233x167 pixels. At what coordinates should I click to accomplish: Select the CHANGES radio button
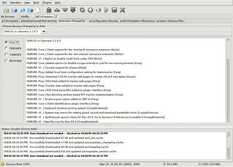(x=6, y=55)
